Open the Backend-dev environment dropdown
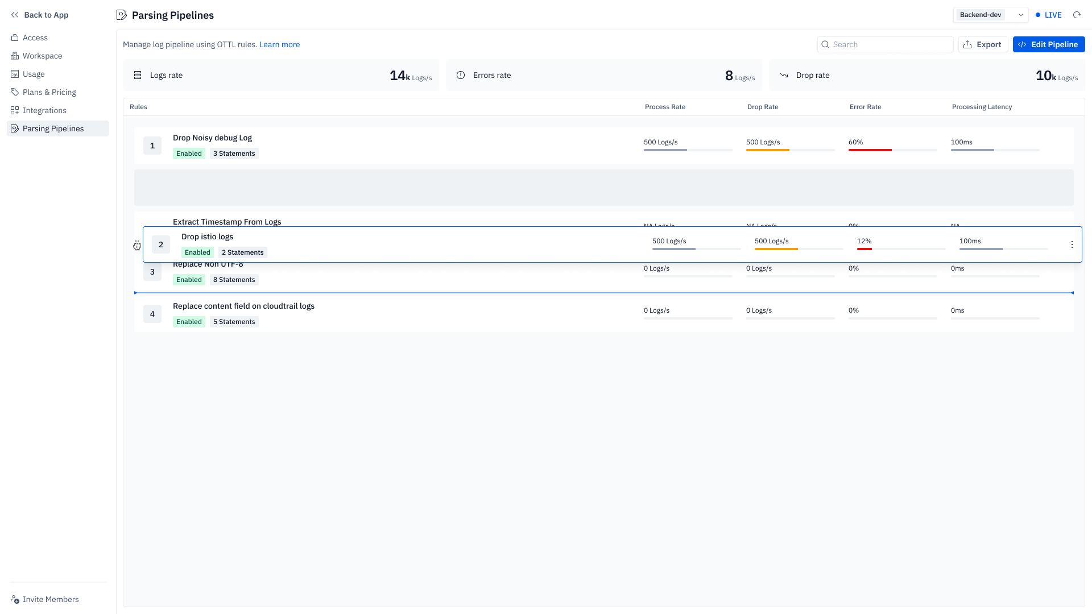This screenshot has width=1092, height=614. point(991,15)
